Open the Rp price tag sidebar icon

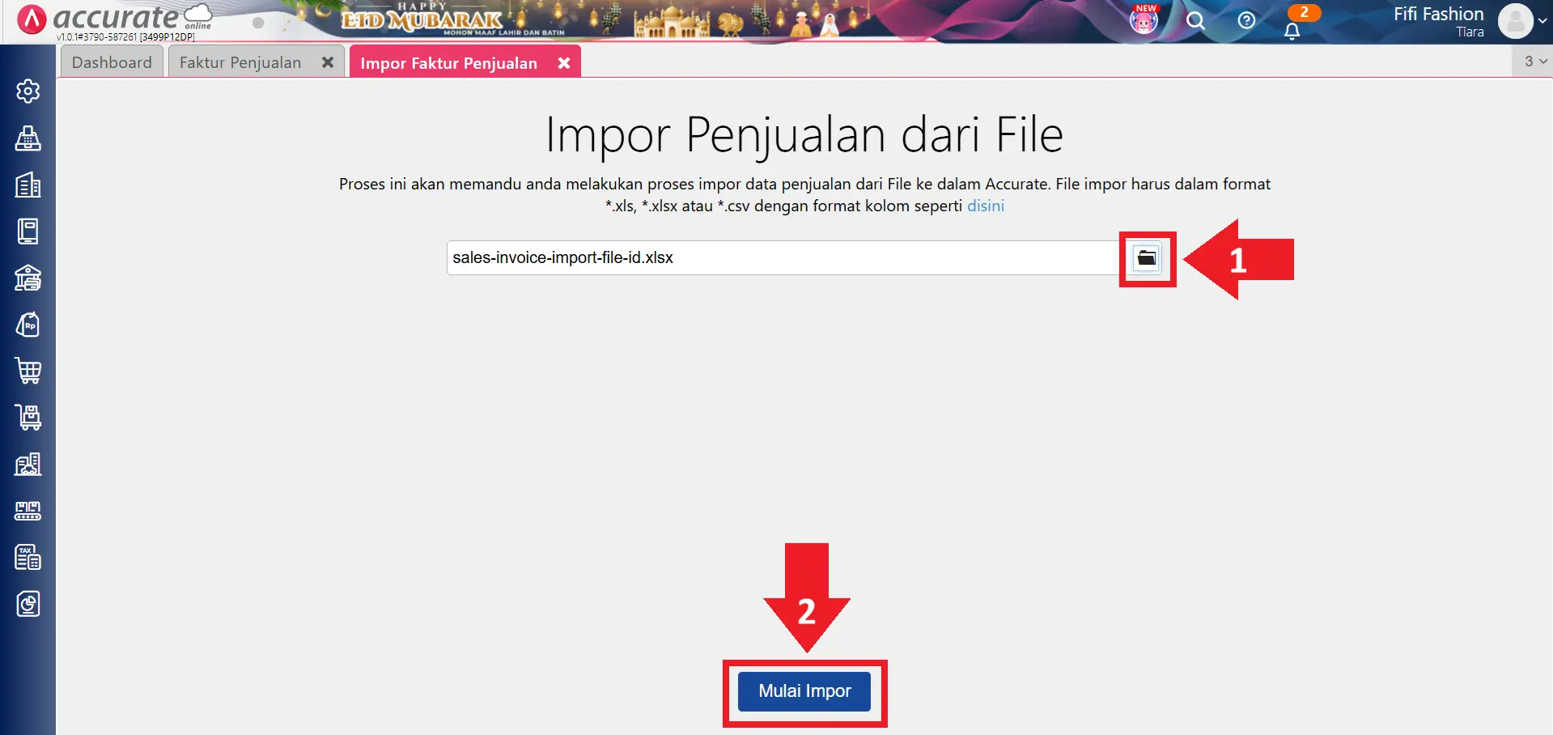click(28, 324)
